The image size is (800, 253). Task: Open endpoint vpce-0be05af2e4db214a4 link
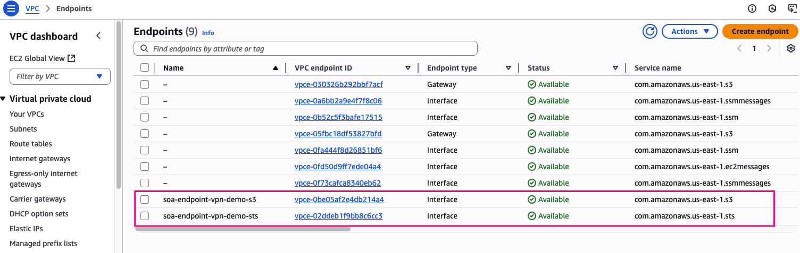(x=339, y=199)
